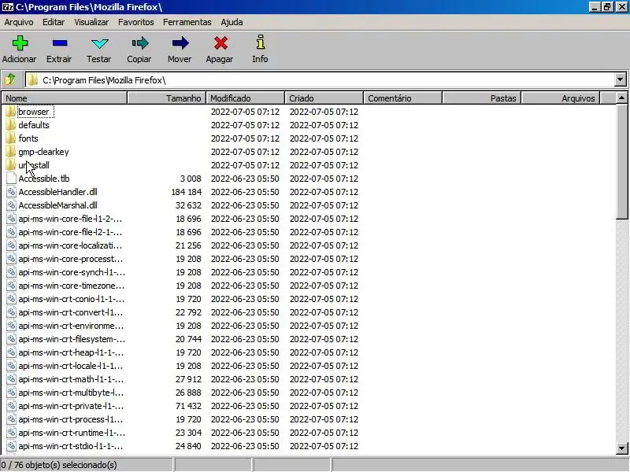Click the size value 3 008
Viewport: 630px width, 472px height.
[191, 179]
